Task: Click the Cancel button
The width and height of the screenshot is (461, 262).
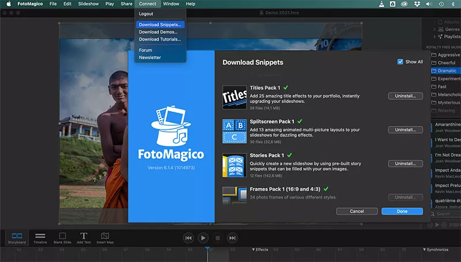Action: [357, 211]
